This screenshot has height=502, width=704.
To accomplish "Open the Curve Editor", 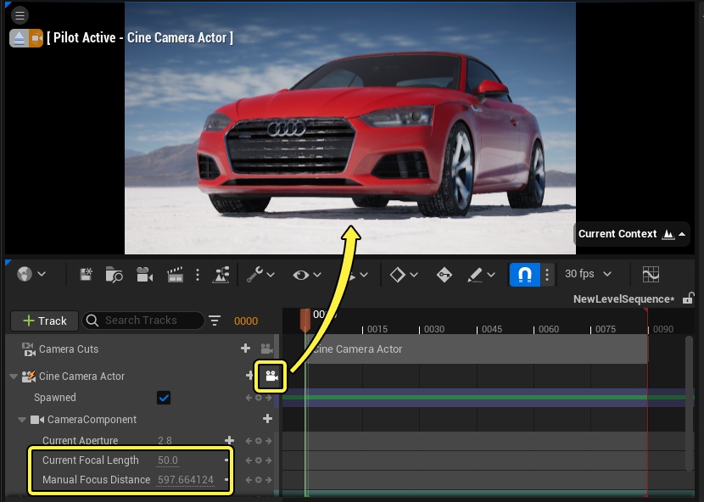I will tap(651, 274).
